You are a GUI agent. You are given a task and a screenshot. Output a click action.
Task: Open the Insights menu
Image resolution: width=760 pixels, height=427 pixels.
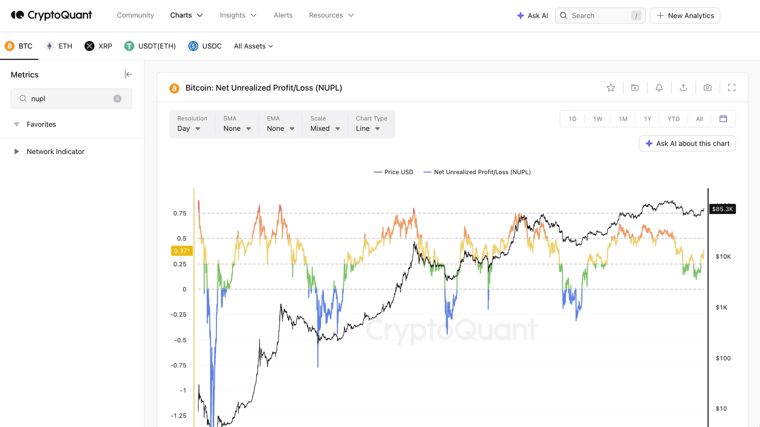238,15
